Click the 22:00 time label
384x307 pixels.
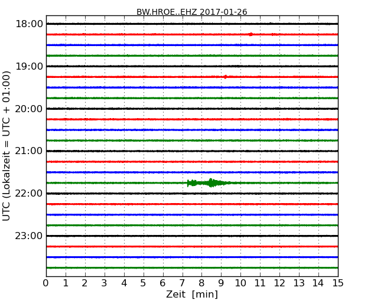[x=29, y=194]
